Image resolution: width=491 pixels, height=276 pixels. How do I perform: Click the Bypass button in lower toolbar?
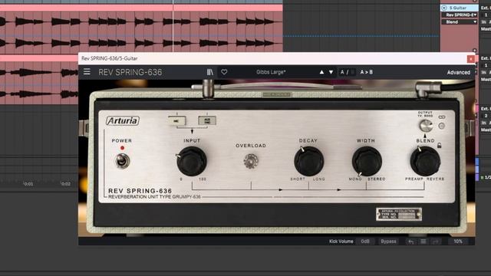[x=388, y=242]
